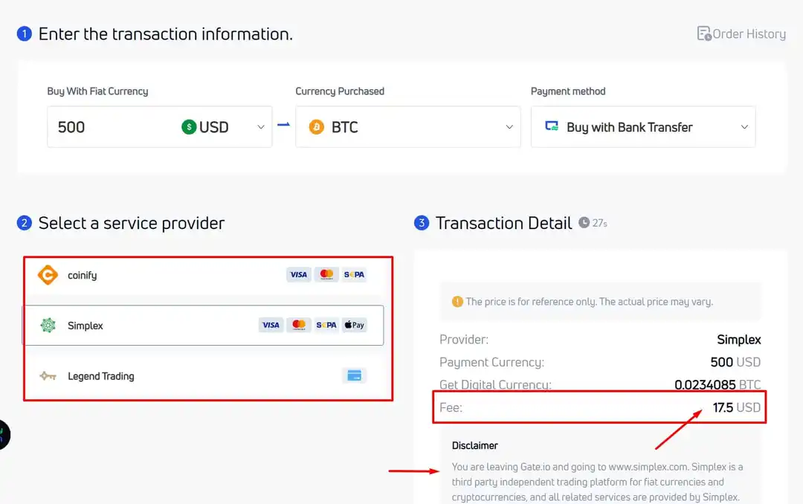Click the Order History icon

[x=703, y=33]
